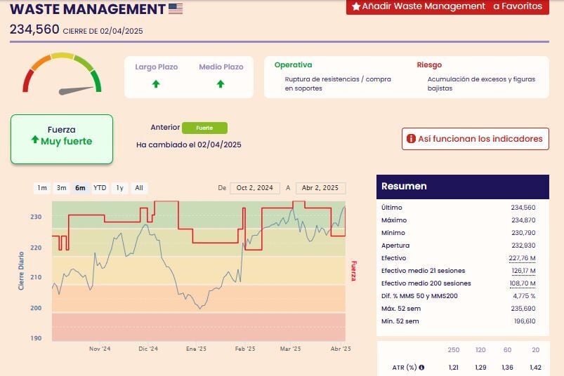The width and height of the screenshot is (564, 376).
Task: Select the 3m chart range
Action: click(62, 188)
